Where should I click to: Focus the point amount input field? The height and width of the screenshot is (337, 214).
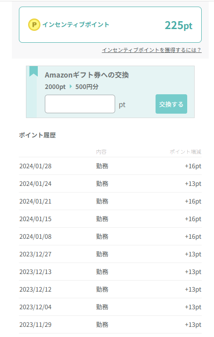coord(80,104)
